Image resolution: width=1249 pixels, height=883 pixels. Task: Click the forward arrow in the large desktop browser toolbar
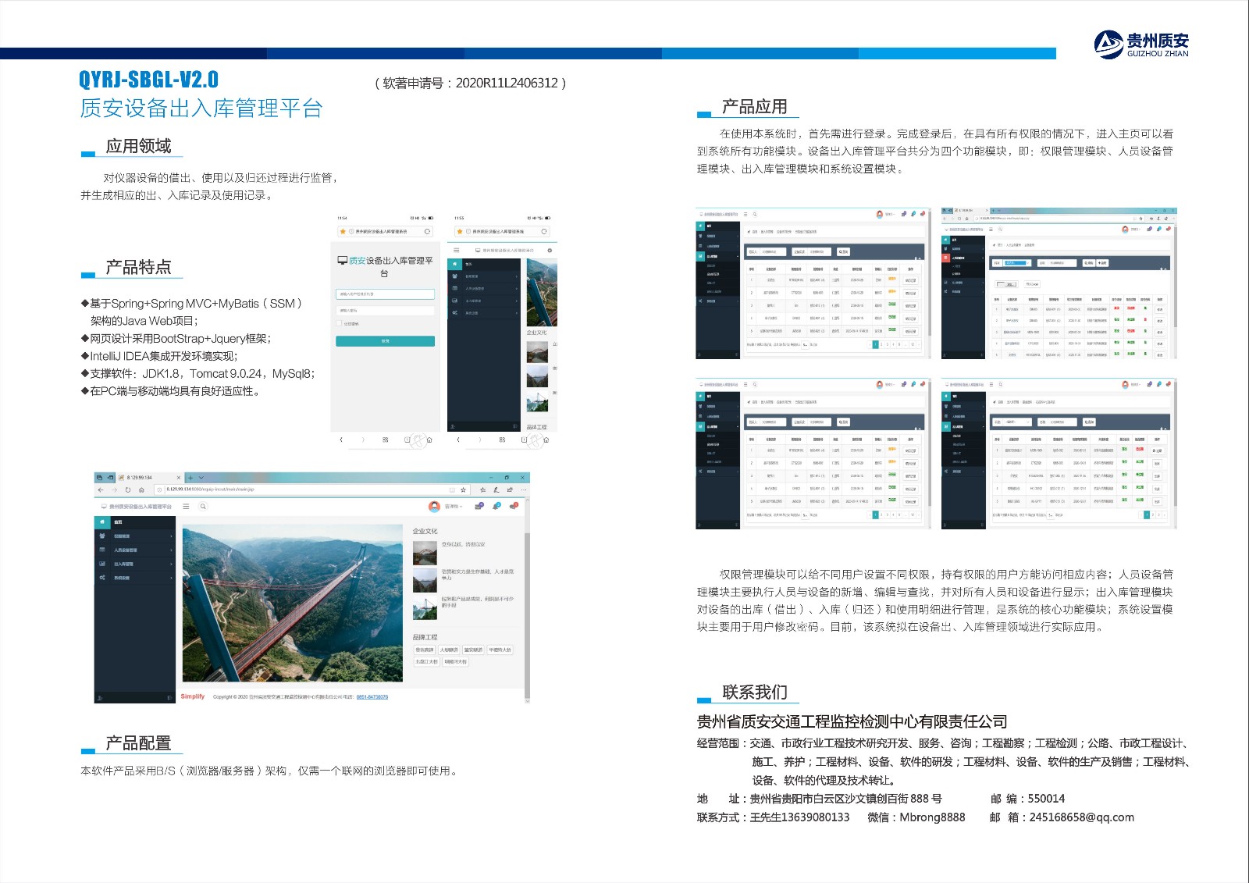115,490
